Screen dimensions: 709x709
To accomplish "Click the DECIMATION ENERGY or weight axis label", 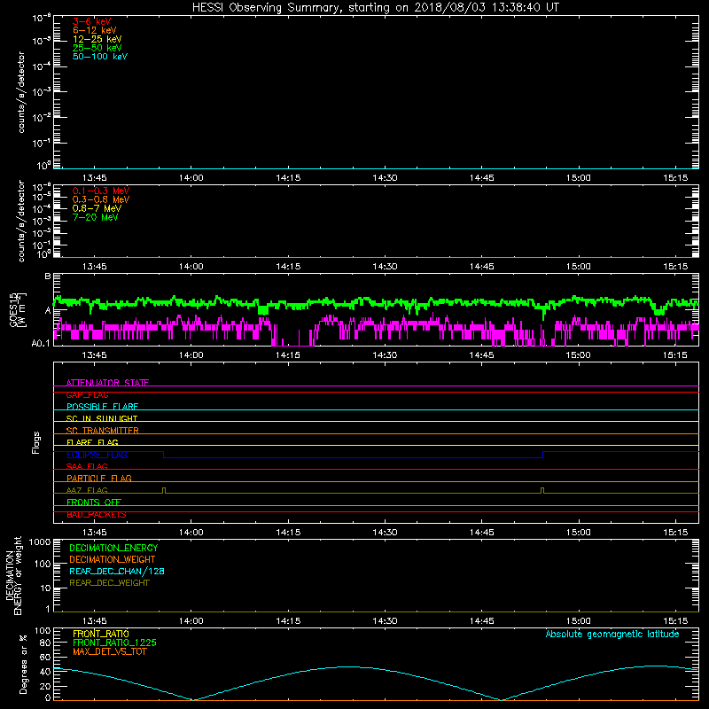I will point(13,575).
